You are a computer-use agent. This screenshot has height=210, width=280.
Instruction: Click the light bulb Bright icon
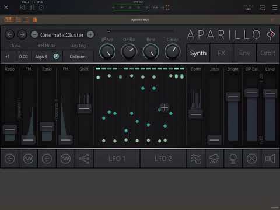tap(233, 159)
